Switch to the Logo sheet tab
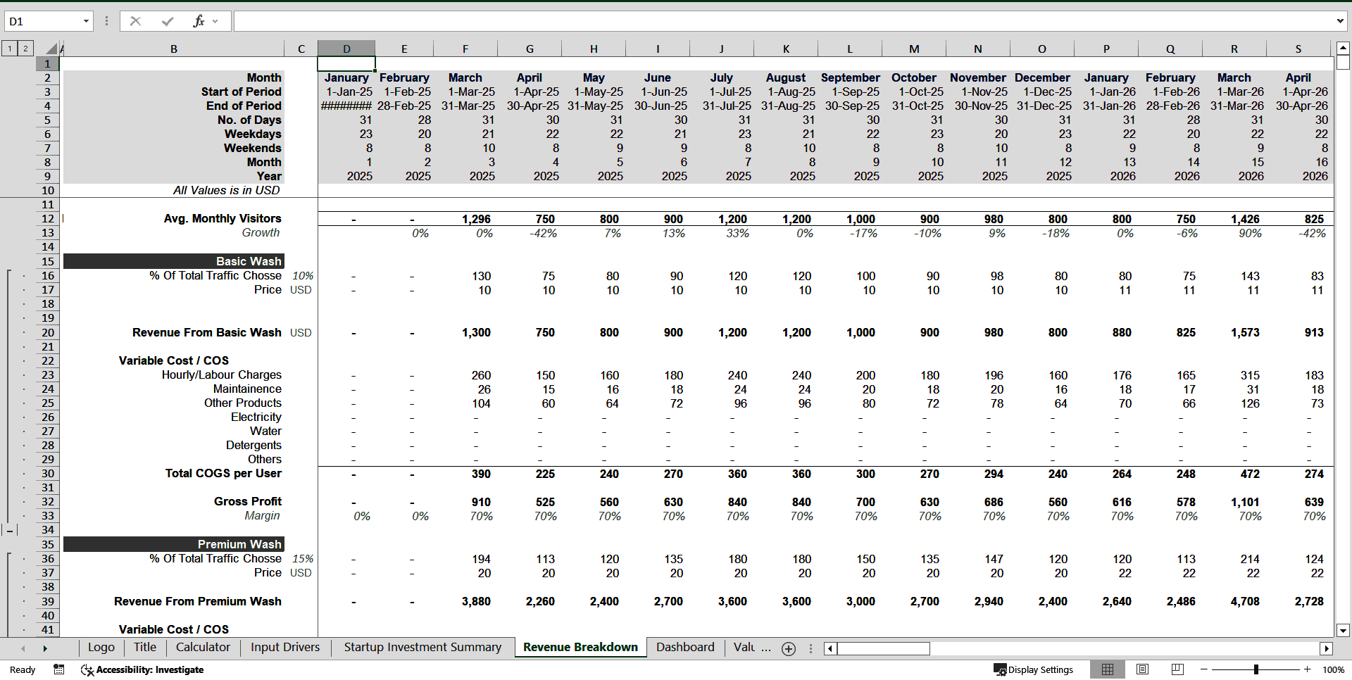The height and width of the screenshot is (680, 1352). click(x=101, y=648)
